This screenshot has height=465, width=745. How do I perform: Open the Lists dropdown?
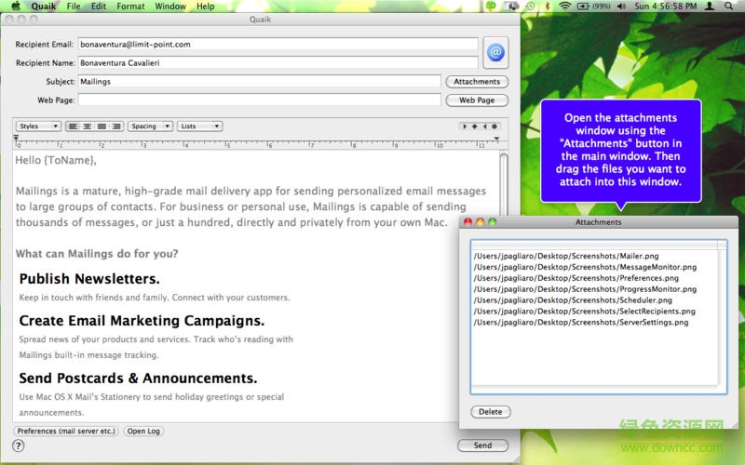click(x=200, y=126)
